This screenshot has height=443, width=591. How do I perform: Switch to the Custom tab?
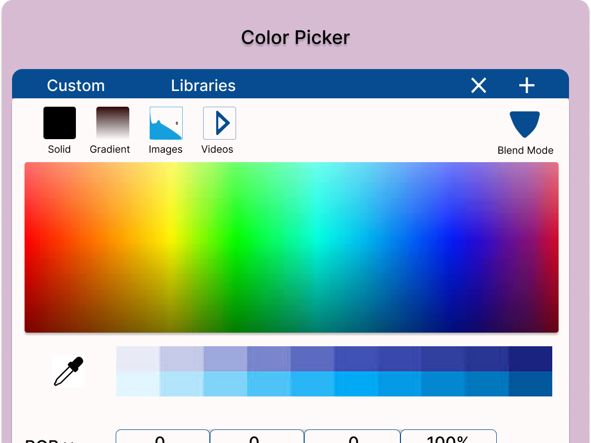coord(75,85)
